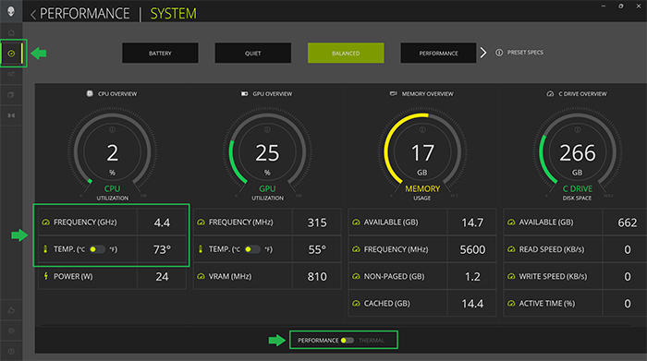Click the THERMAL label at the bottom
This screenshot has width=647, height=361.
point(372,341)
